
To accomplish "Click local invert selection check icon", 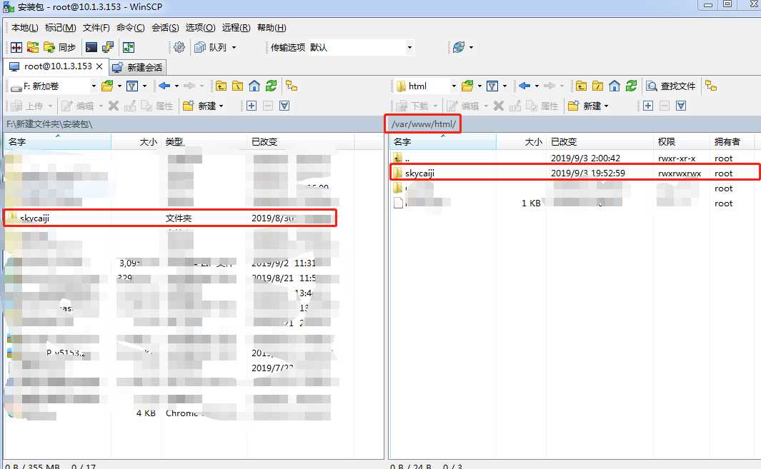I will (x=284, y=106).
